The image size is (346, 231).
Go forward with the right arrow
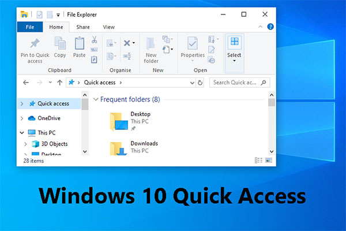point(39,83)
